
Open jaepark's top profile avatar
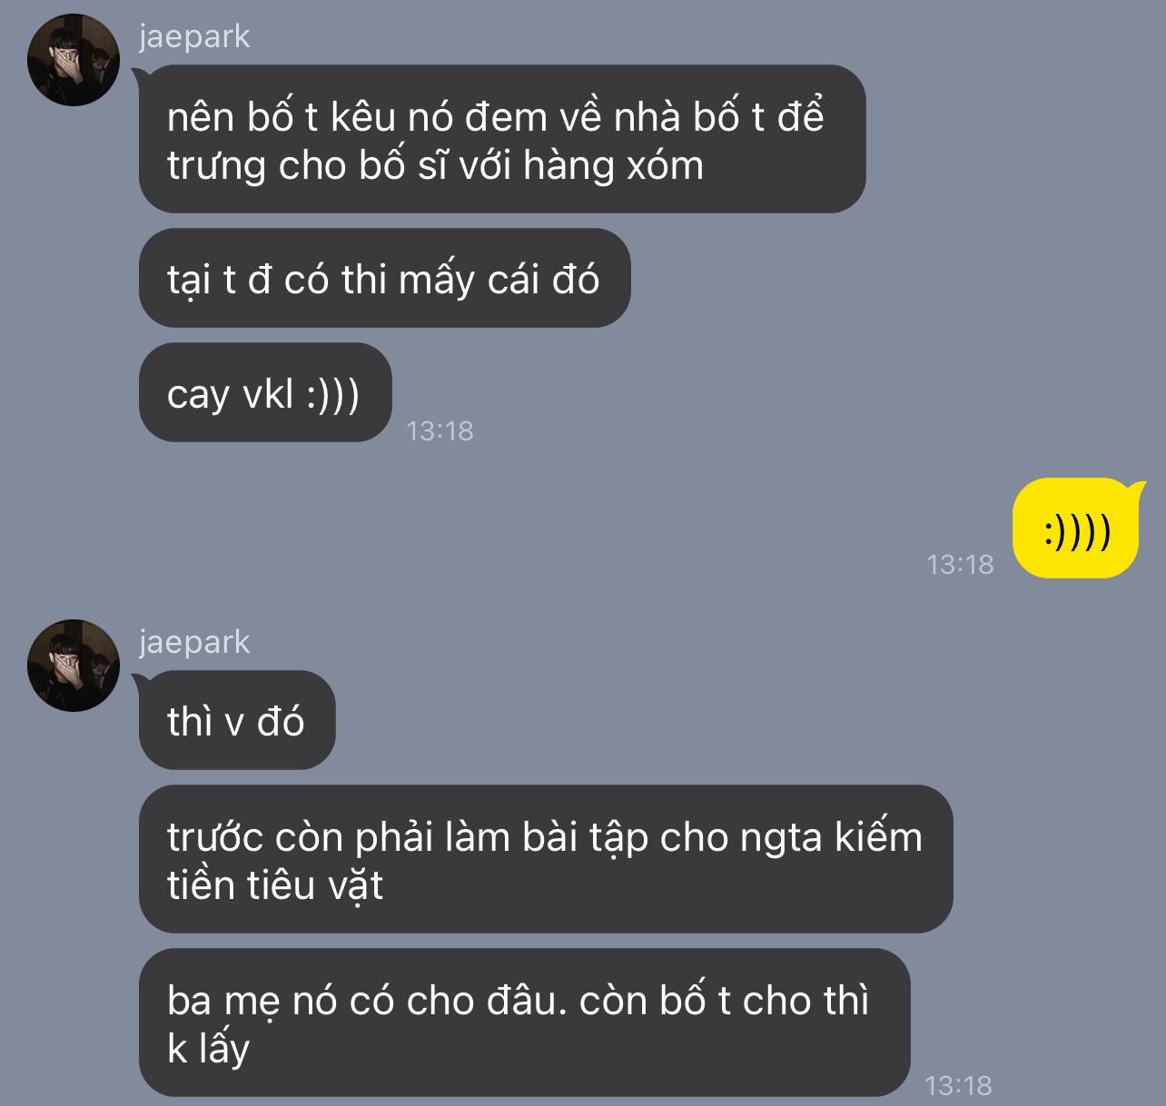point(74,60)
